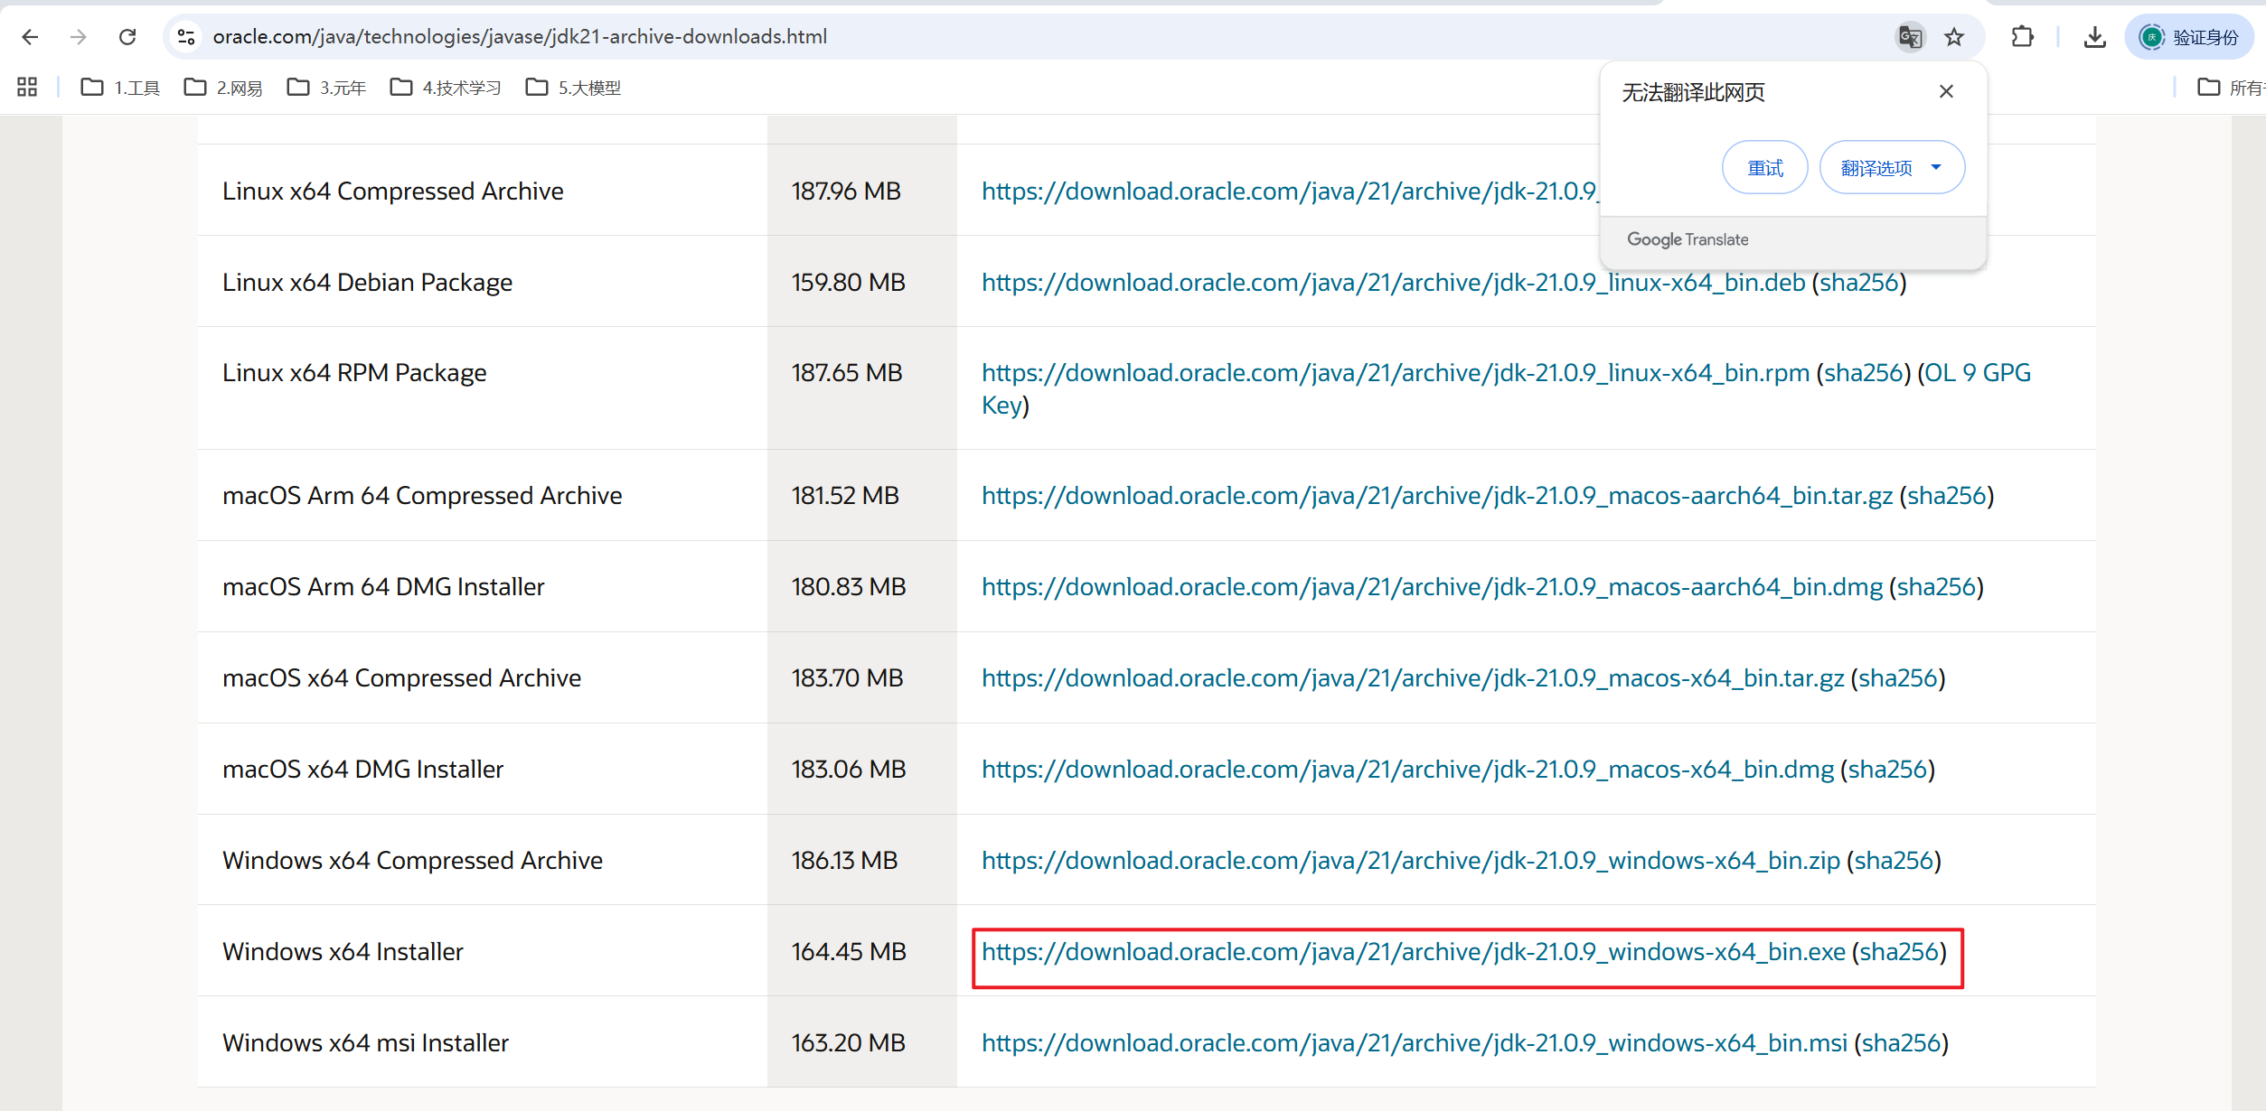Open sha256 link for Windows x64 msi

point(1901,1043)
